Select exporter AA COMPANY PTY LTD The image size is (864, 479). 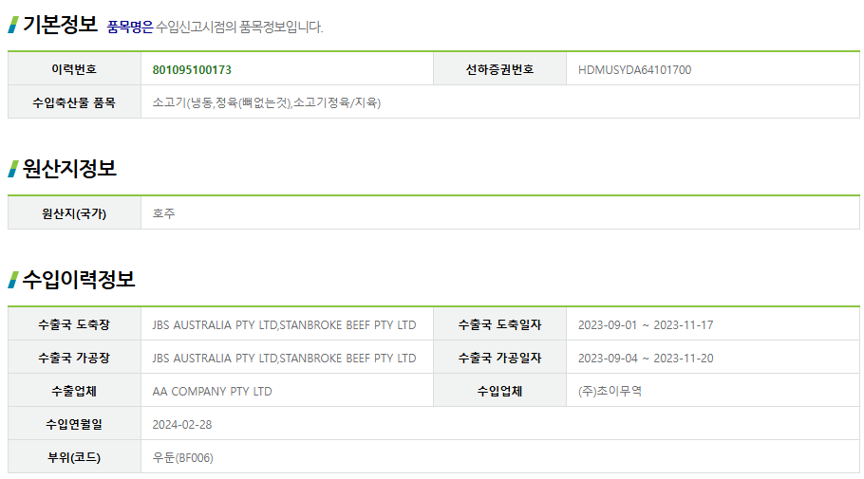pos(212,391)
